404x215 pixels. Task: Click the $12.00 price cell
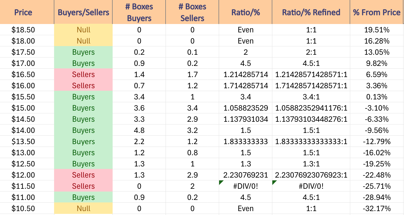click(27, 175)
